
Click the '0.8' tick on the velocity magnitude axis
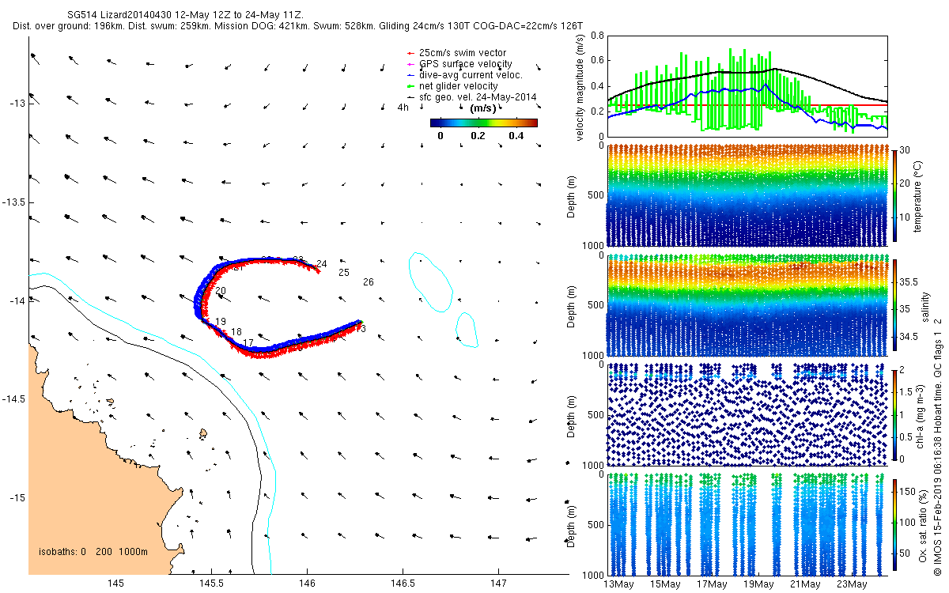(597, 36)
